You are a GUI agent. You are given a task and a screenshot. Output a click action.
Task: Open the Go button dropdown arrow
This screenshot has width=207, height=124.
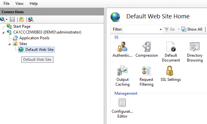click(x=179, y=29)
